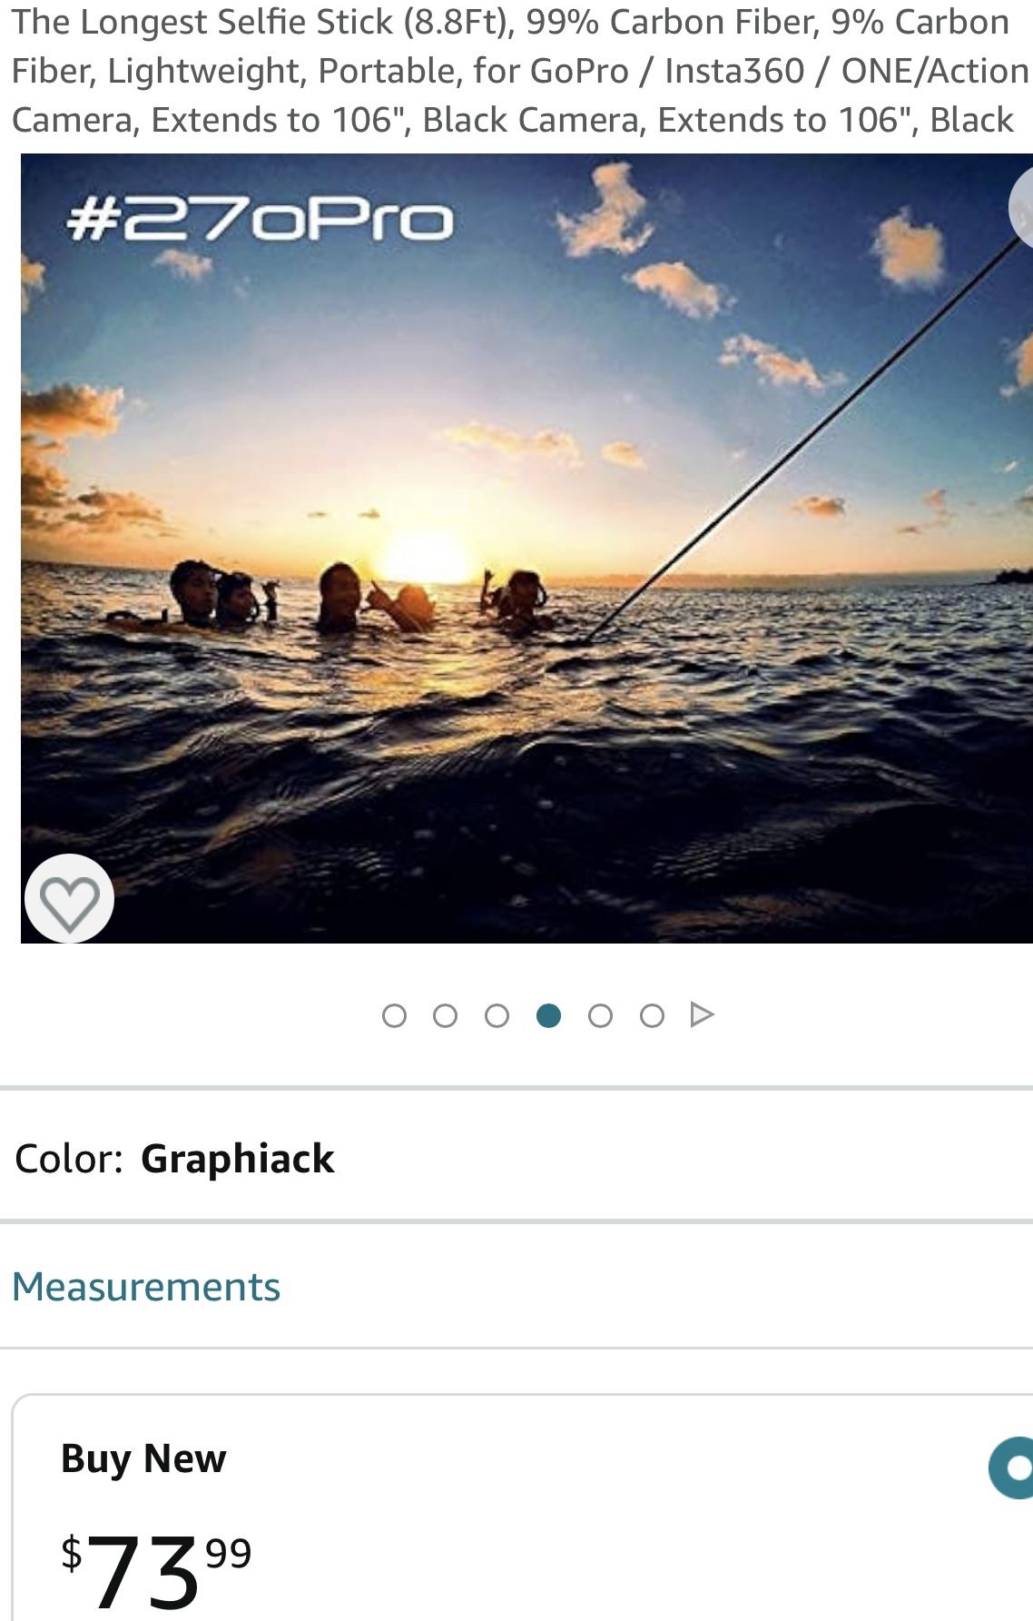Tap the Graphiack color value
The width and height of the screenshot is (1033, 1621).
click(238, 1159)
